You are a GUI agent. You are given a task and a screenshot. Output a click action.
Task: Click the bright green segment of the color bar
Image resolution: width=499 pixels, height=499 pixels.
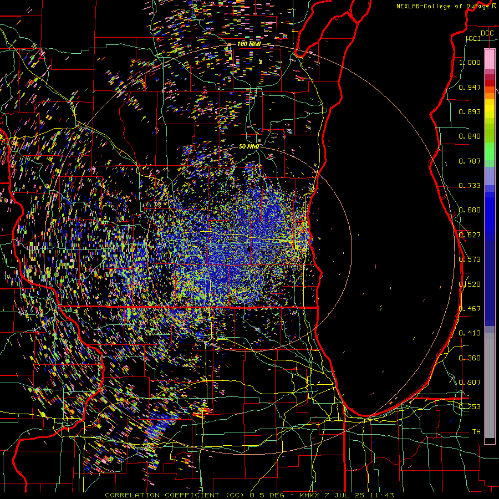(x=490, y=151)
